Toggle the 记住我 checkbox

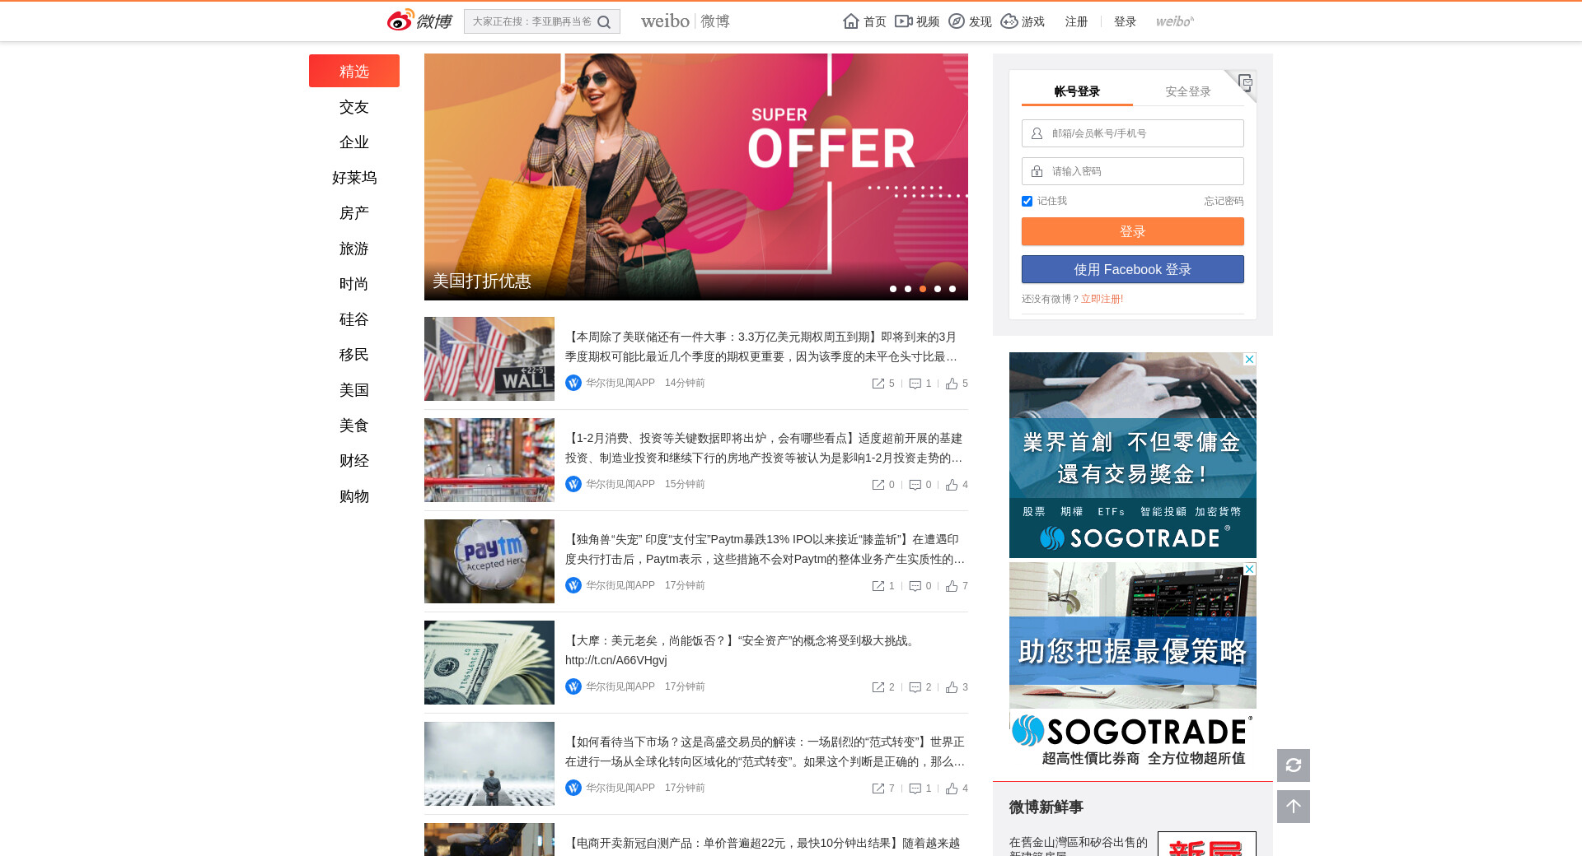pyautogui.click(x=1027, y=202)
